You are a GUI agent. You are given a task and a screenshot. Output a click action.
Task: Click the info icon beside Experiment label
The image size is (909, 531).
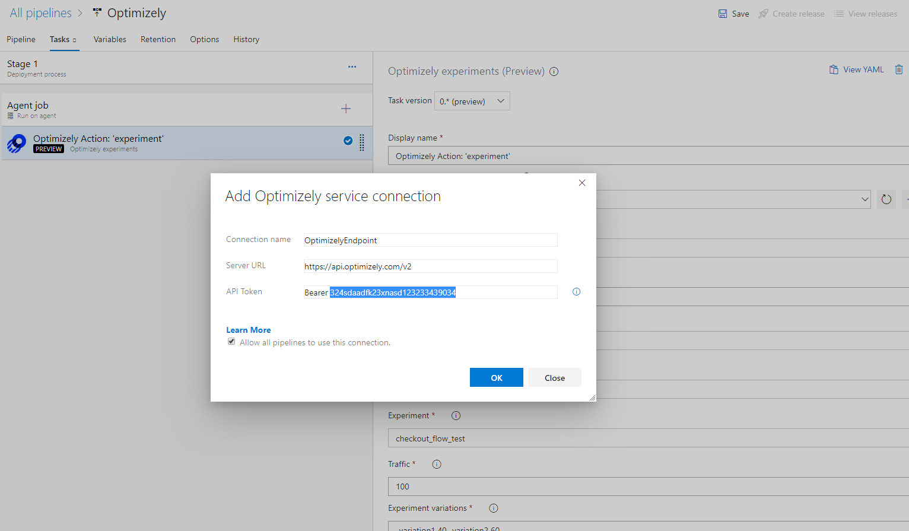pos(456,416)
